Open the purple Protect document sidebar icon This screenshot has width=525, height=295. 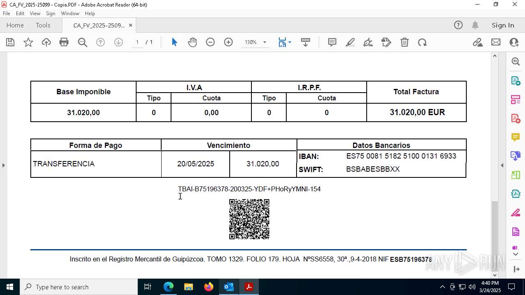coord(516,231)
